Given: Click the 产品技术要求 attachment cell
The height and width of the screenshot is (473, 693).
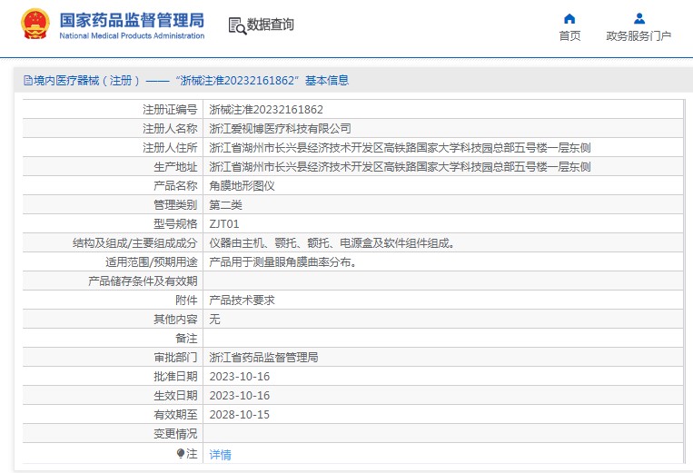Looking at the screenshot, I should (x=242, y=300).
